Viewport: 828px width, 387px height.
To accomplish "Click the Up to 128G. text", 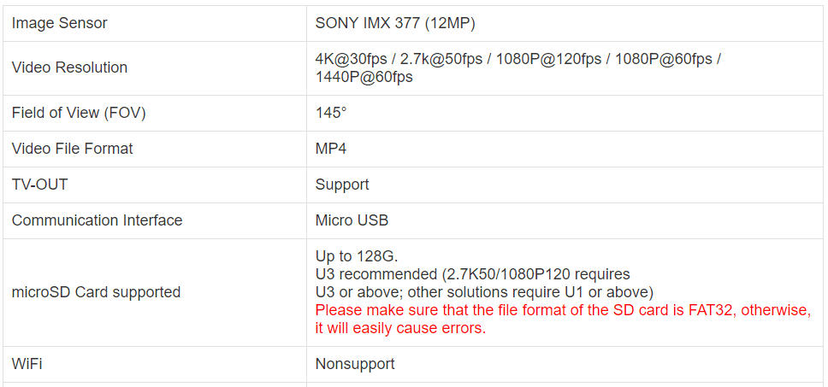I will click(357, 256).
